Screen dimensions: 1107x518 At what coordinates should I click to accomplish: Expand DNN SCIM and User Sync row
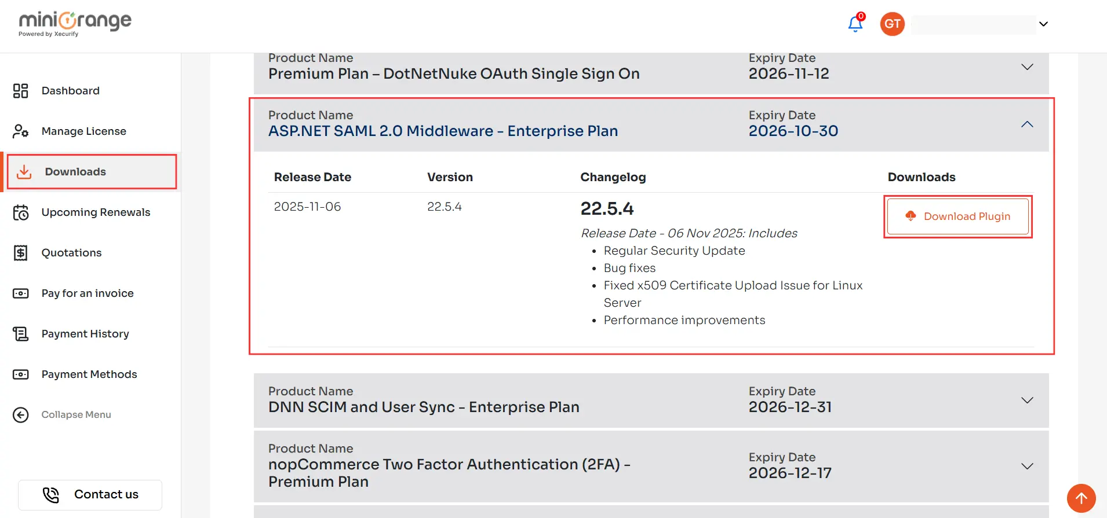coord(1027,401)
